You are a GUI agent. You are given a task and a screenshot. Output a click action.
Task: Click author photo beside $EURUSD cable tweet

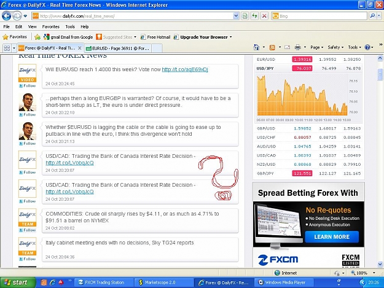pyautogui.click(x=28, y=131)
